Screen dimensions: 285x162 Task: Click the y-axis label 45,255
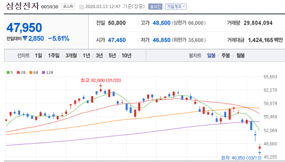[x=270, y=157]
